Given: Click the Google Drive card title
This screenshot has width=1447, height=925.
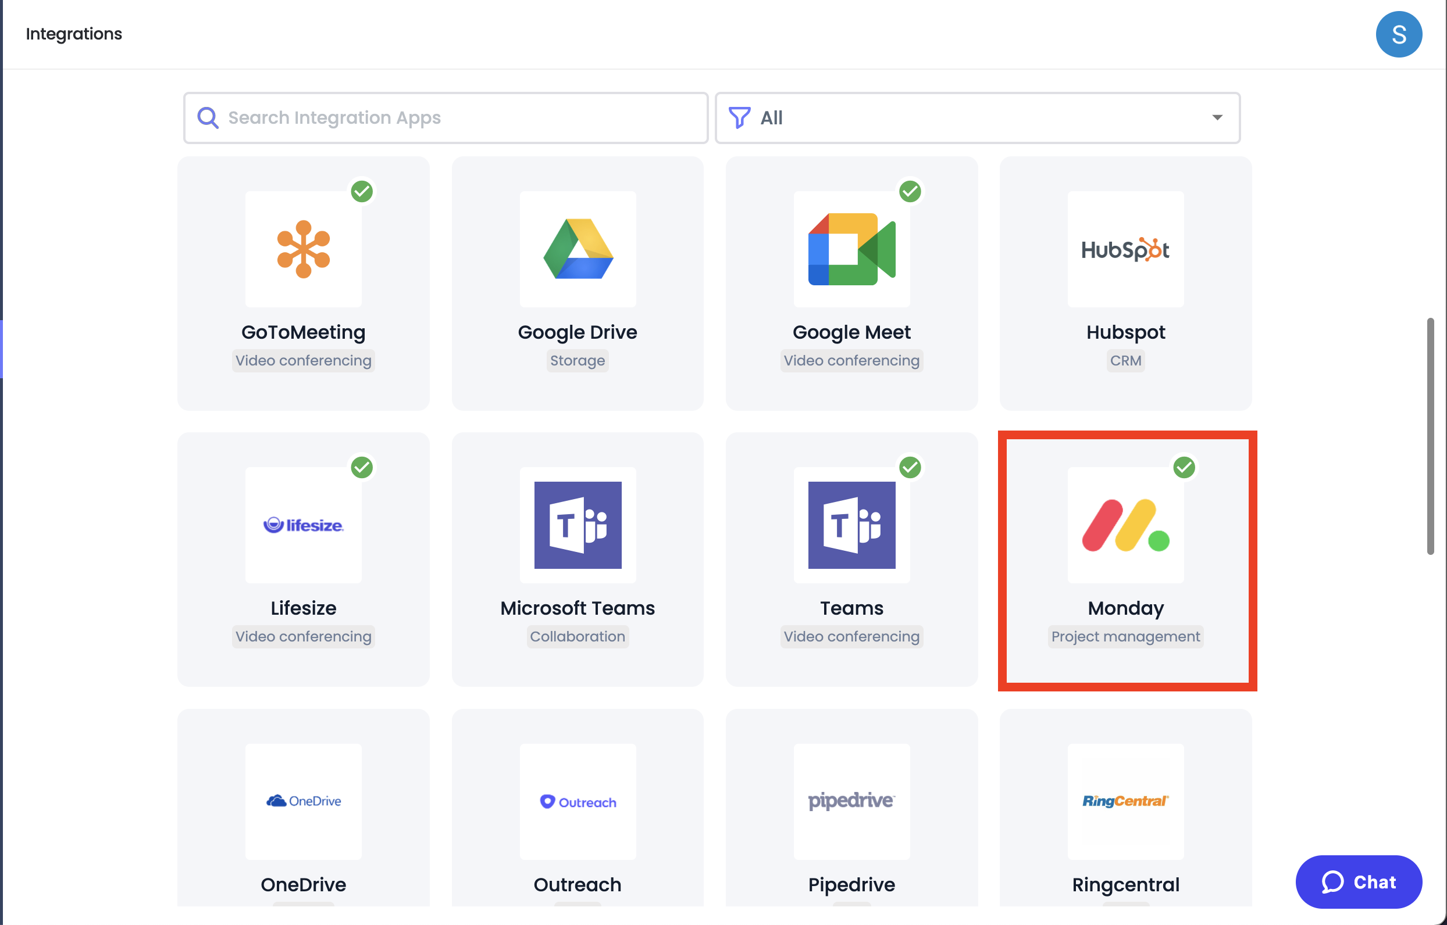Looking at the screenshot, I should 578,332.
